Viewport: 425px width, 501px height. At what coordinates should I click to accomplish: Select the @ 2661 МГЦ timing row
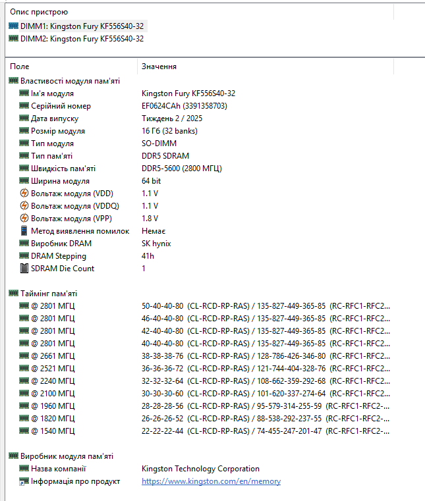click(53, 356)
